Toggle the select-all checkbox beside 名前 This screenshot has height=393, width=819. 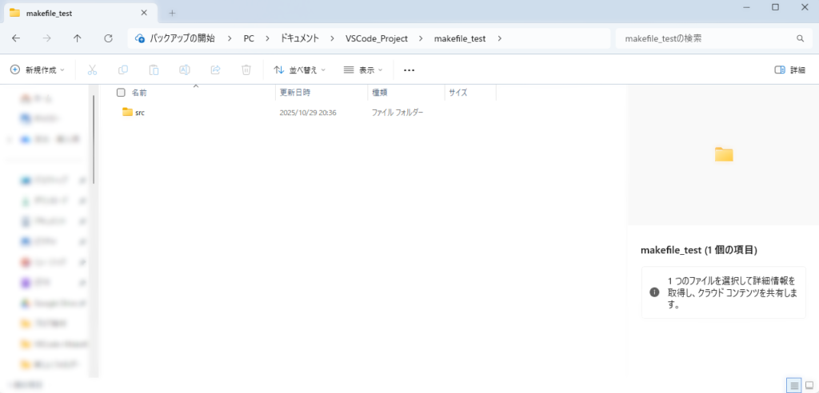(x=121, y=93)
